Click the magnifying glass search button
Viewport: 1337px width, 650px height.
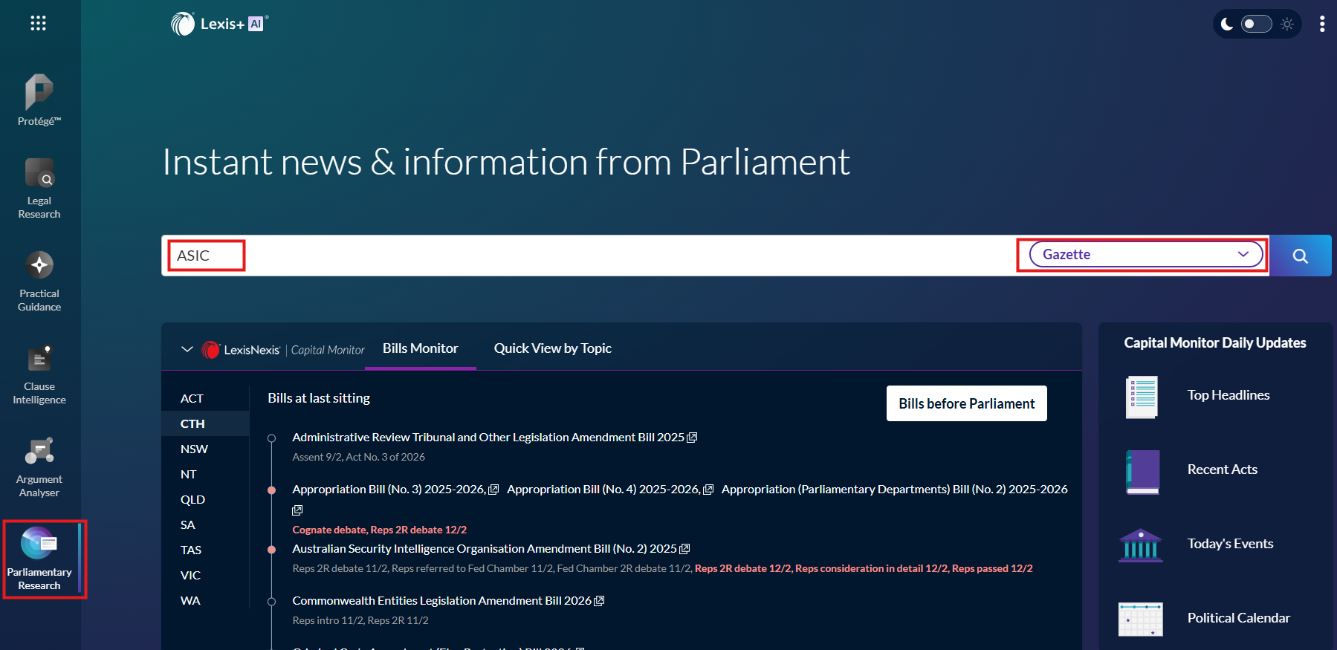(1300, 256)
